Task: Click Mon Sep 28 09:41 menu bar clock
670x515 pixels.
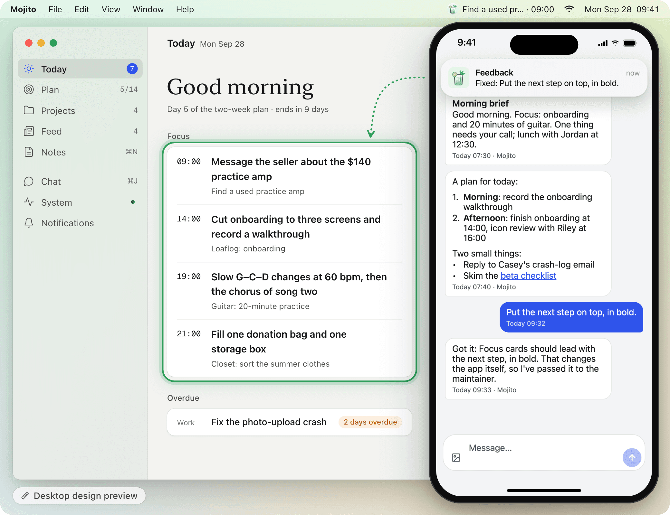Action: 622,9
